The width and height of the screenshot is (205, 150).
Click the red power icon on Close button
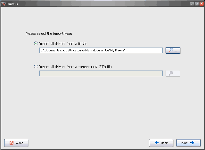point(12,143)
